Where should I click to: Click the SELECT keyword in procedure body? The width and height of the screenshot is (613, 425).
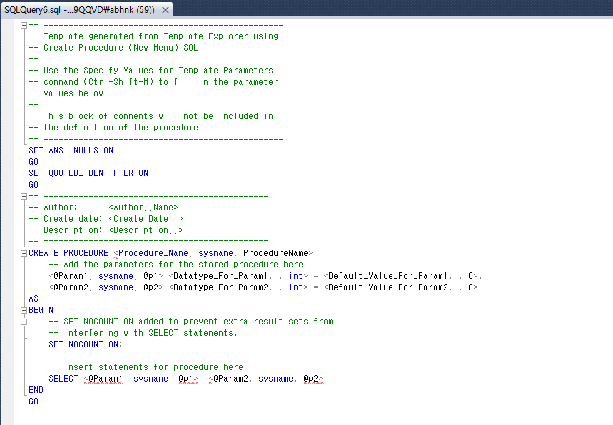[64, 379]
